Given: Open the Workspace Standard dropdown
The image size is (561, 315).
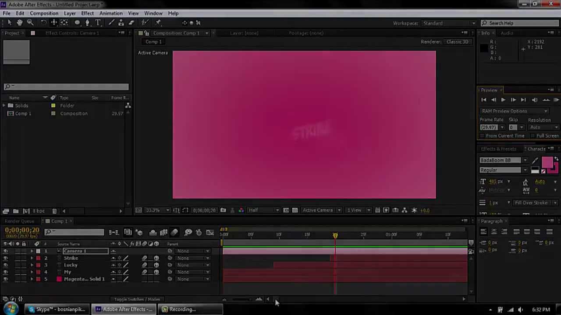Looking at the screenshot, I should (x=449, y=23).
